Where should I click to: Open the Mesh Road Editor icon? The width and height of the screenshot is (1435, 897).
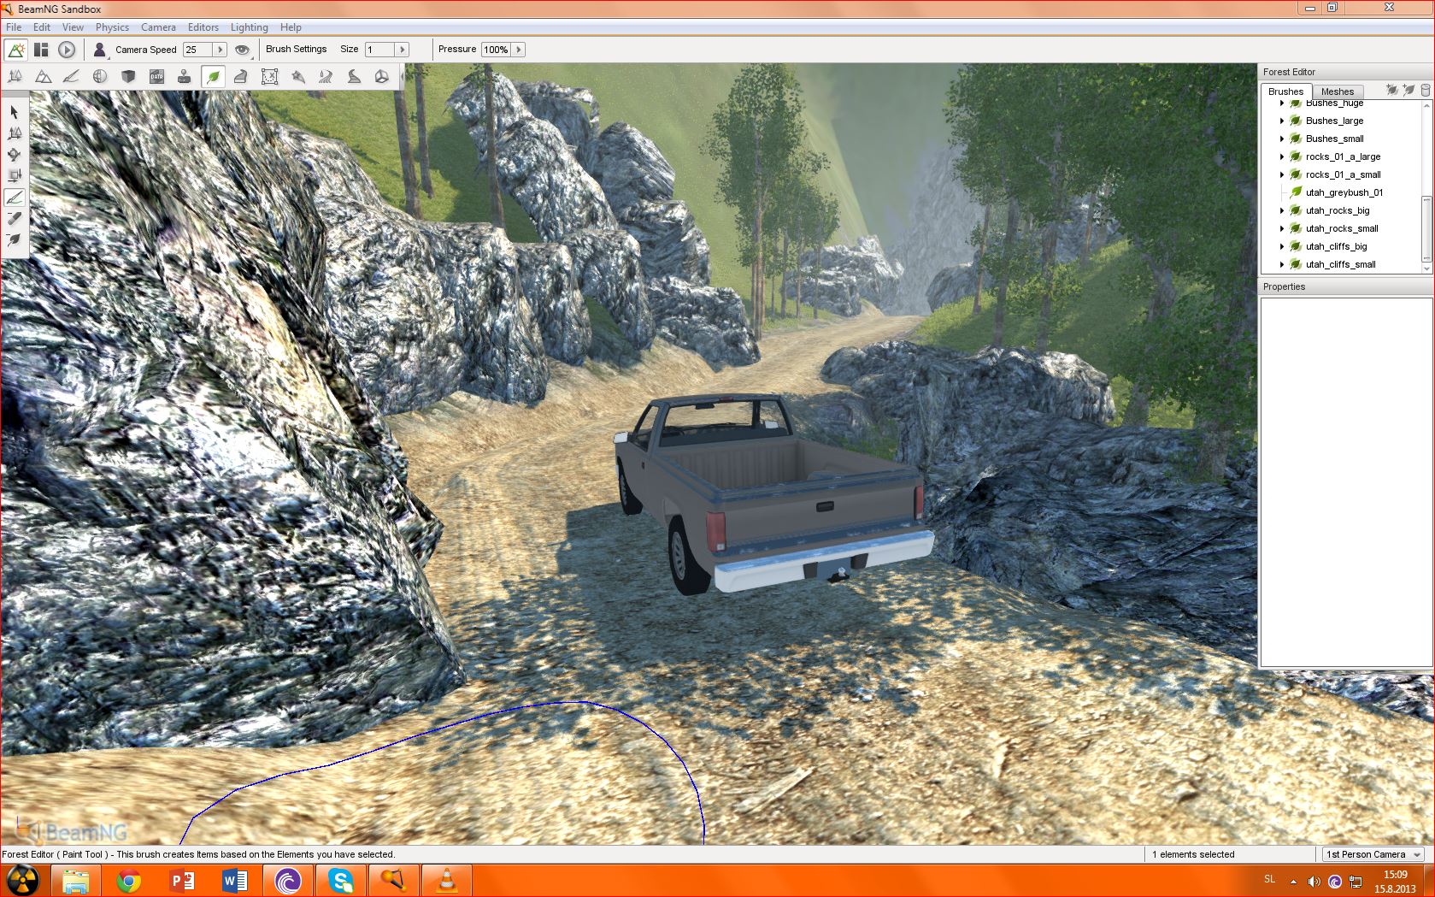coord(241,77)
